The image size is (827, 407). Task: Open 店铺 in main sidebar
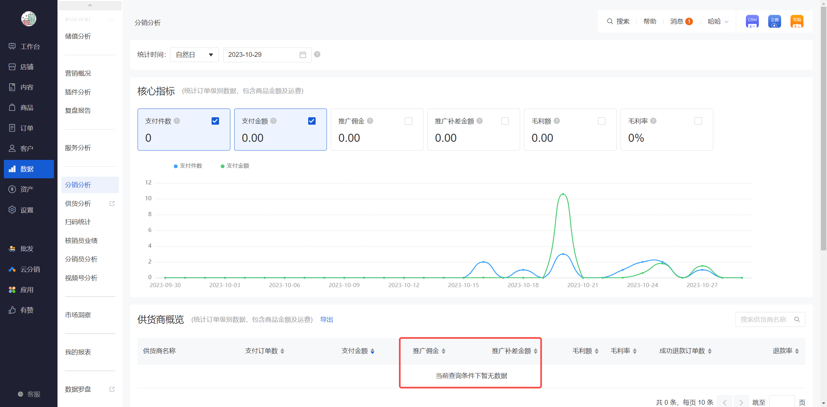coord(29,67)
